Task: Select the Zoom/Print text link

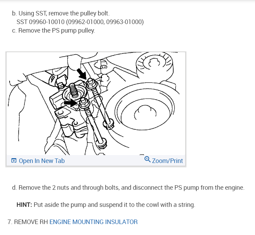Action: point(167,161)
